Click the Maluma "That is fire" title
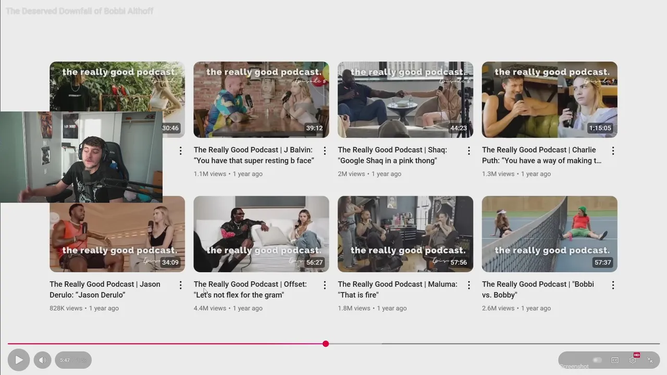The image size is (667, 375). point(398,290)
